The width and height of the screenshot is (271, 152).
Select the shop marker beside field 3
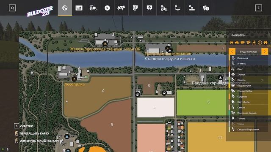pyautogui.click(x=164, y=93)
